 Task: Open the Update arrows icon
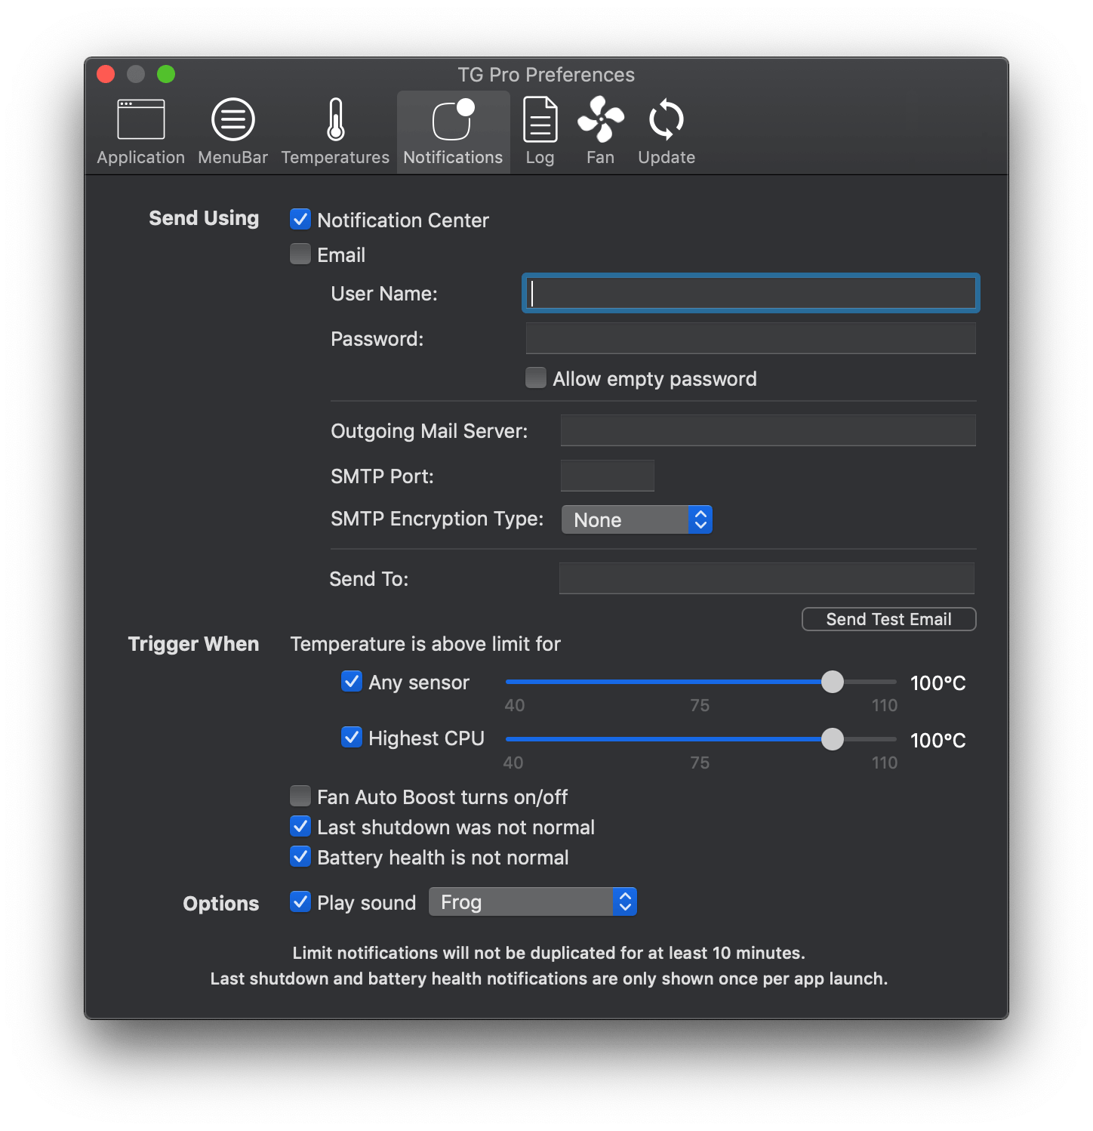[x=667, y=119]
